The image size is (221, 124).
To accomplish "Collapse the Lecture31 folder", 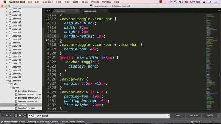I will (7, 81).
